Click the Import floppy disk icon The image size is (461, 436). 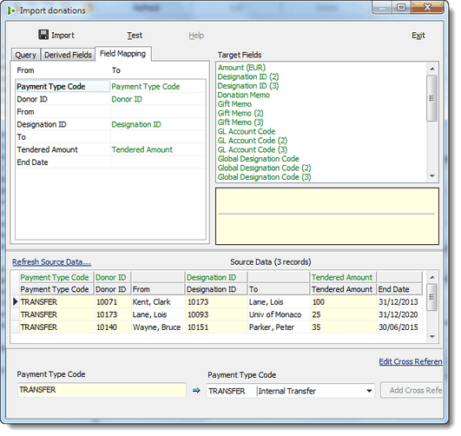click(x=43, y=35)
